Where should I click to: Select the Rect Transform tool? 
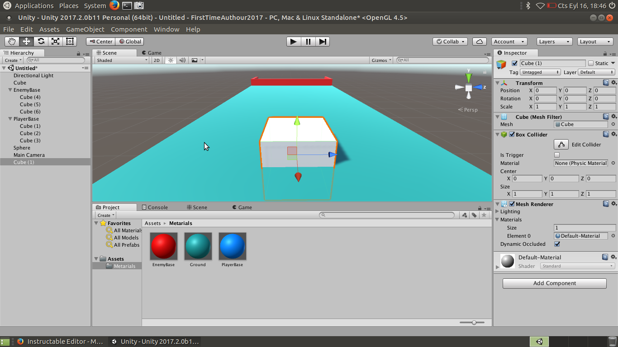tap(70, 42)
